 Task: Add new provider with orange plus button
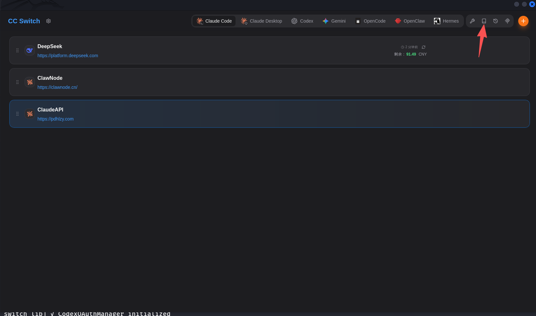pyautogui.click(x=523, y=21)
